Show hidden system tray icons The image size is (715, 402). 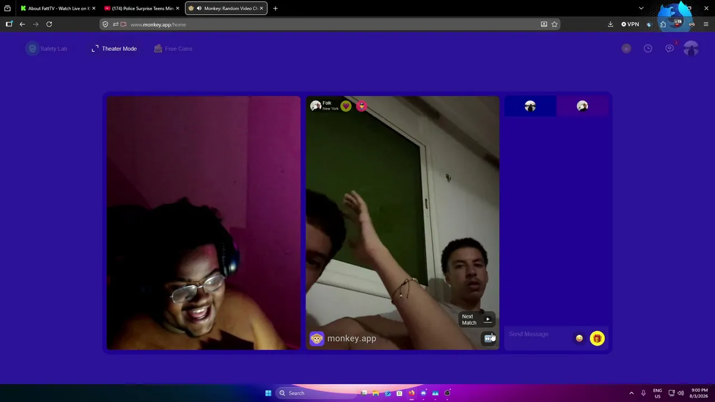click(631, 393)
